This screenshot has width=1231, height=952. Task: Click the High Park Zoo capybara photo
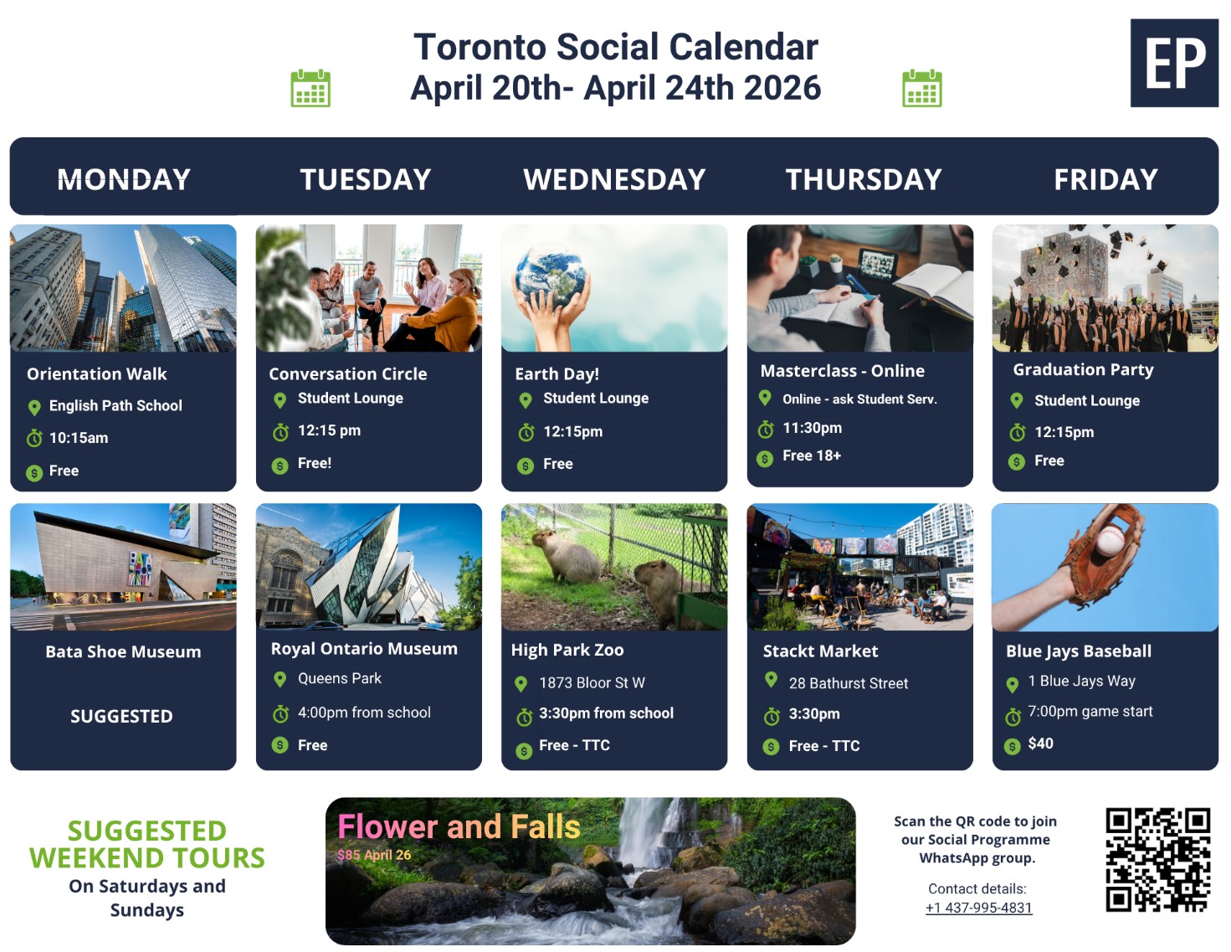614,567
